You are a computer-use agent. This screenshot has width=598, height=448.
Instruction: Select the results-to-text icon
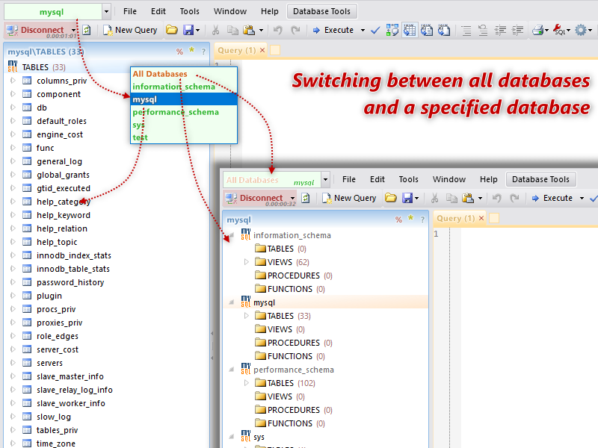tap(426, 30)
